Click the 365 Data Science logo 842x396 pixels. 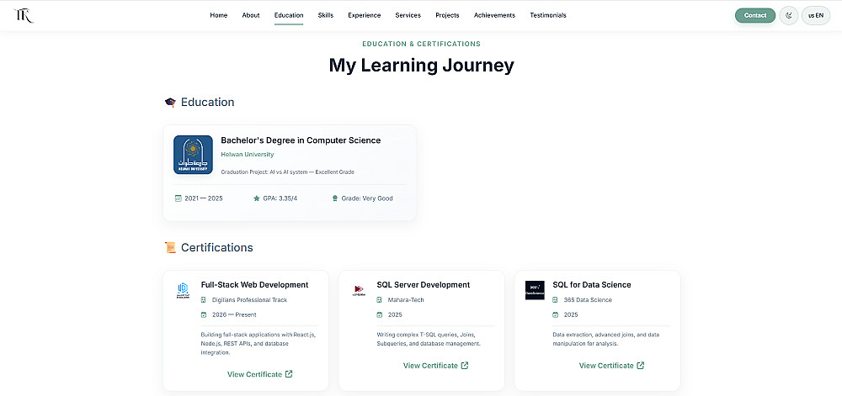point(535,290)
